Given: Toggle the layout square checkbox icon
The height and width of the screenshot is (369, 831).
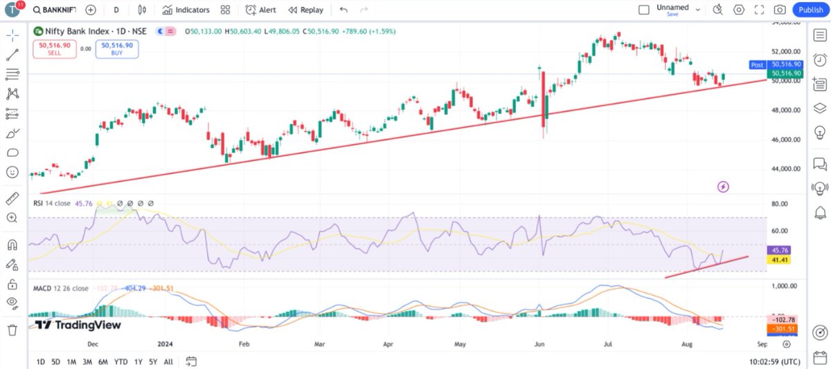Looking at the screenshot, I should 644,10.
